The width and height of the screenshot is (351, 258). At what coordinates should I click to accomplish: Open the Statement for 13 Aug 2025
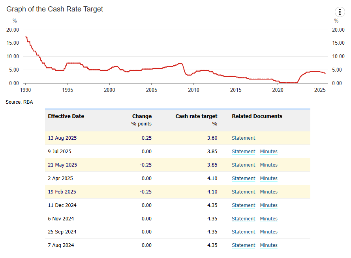pyautogui.click(x=243, y=138)
